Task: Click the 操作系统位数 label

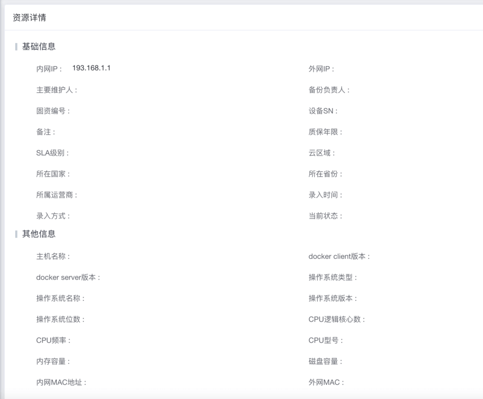Action: click(61, 319)
